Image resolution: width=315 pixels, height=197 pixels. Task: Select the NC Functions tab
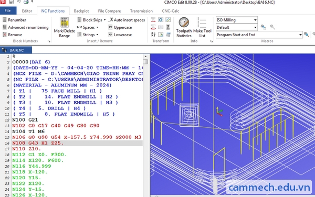tap(53, 11)
